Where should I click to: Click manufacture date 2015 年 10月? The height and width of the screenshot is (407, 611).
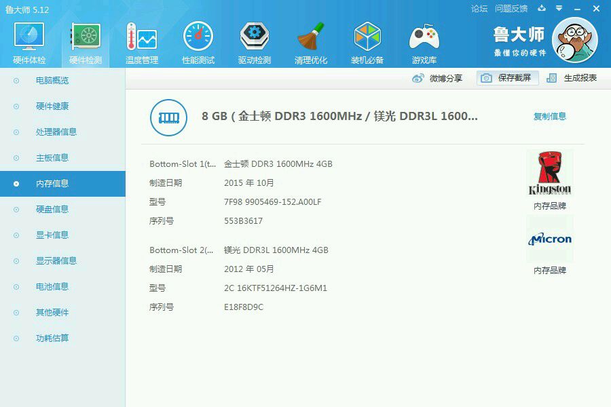(249, 182)
